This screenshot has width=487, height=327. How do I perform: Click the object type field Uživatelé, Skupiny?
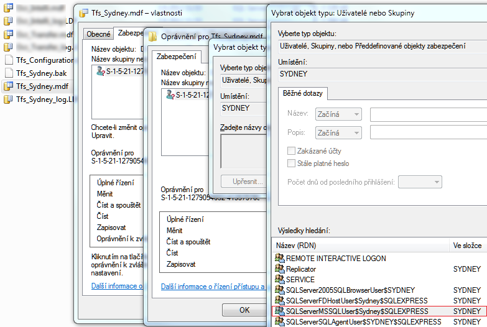pos(383,46)
